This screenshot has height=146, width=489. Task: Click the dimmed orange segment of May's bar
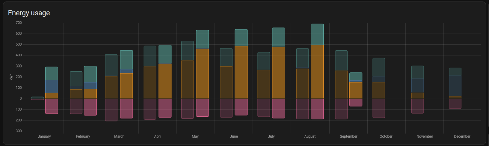[x=187, y=79]
